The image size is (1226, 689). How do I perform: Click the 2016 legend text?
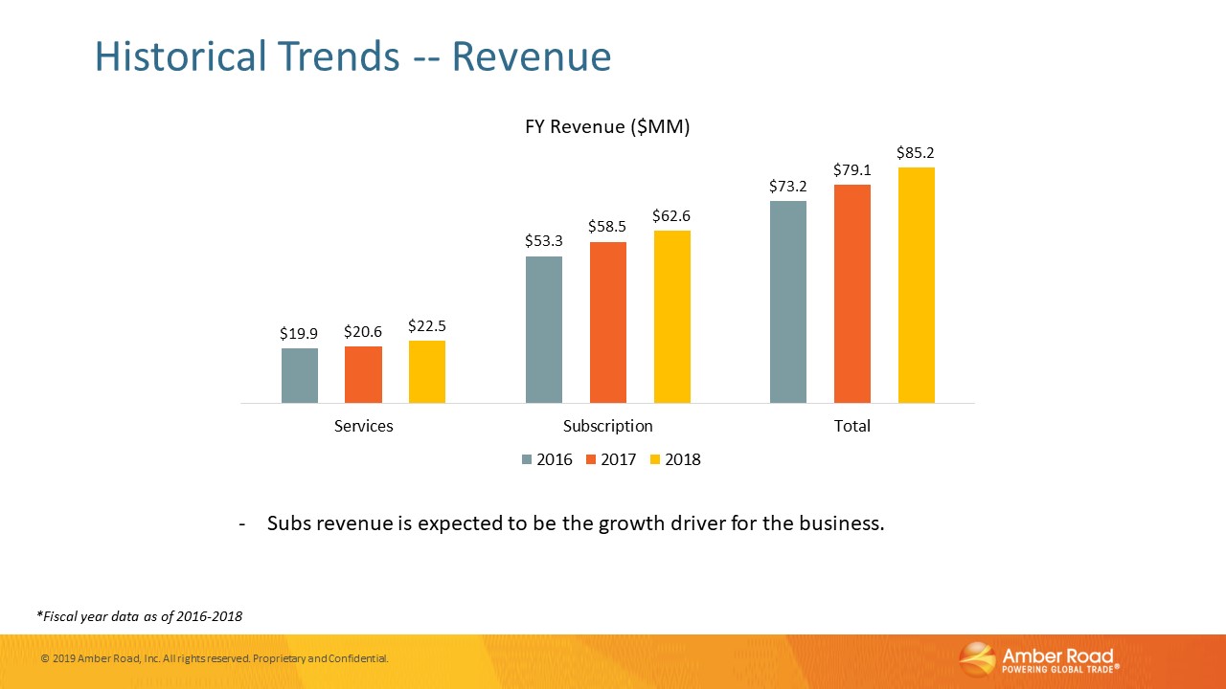(555, 459)
